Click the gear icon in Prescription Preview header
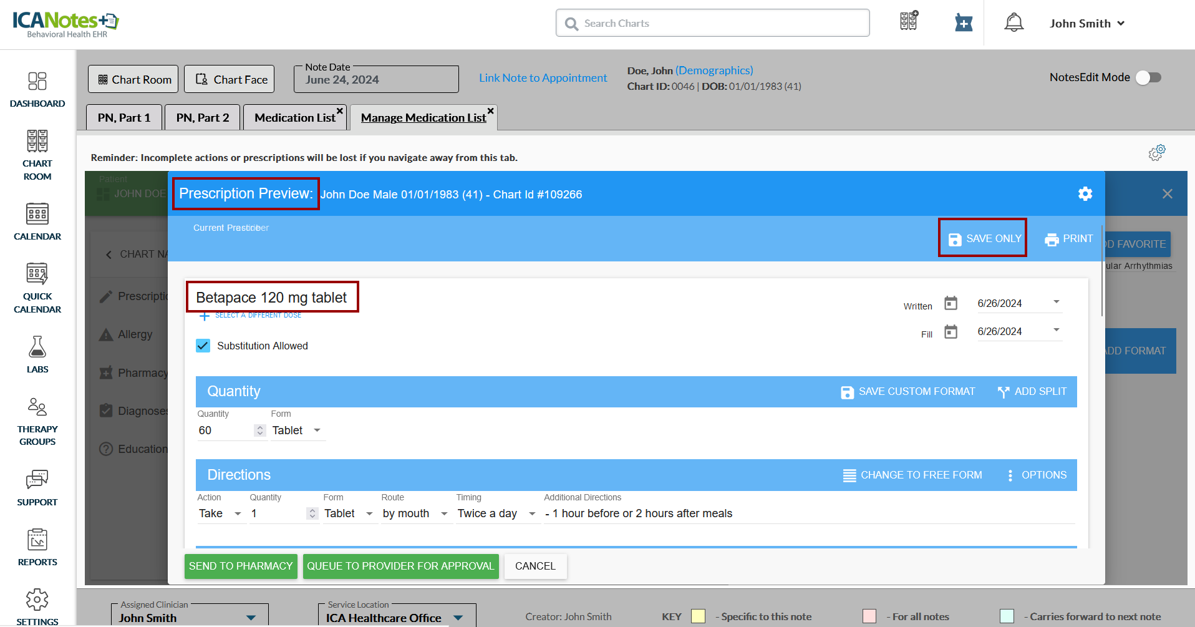 click(x=1085, y=194)
